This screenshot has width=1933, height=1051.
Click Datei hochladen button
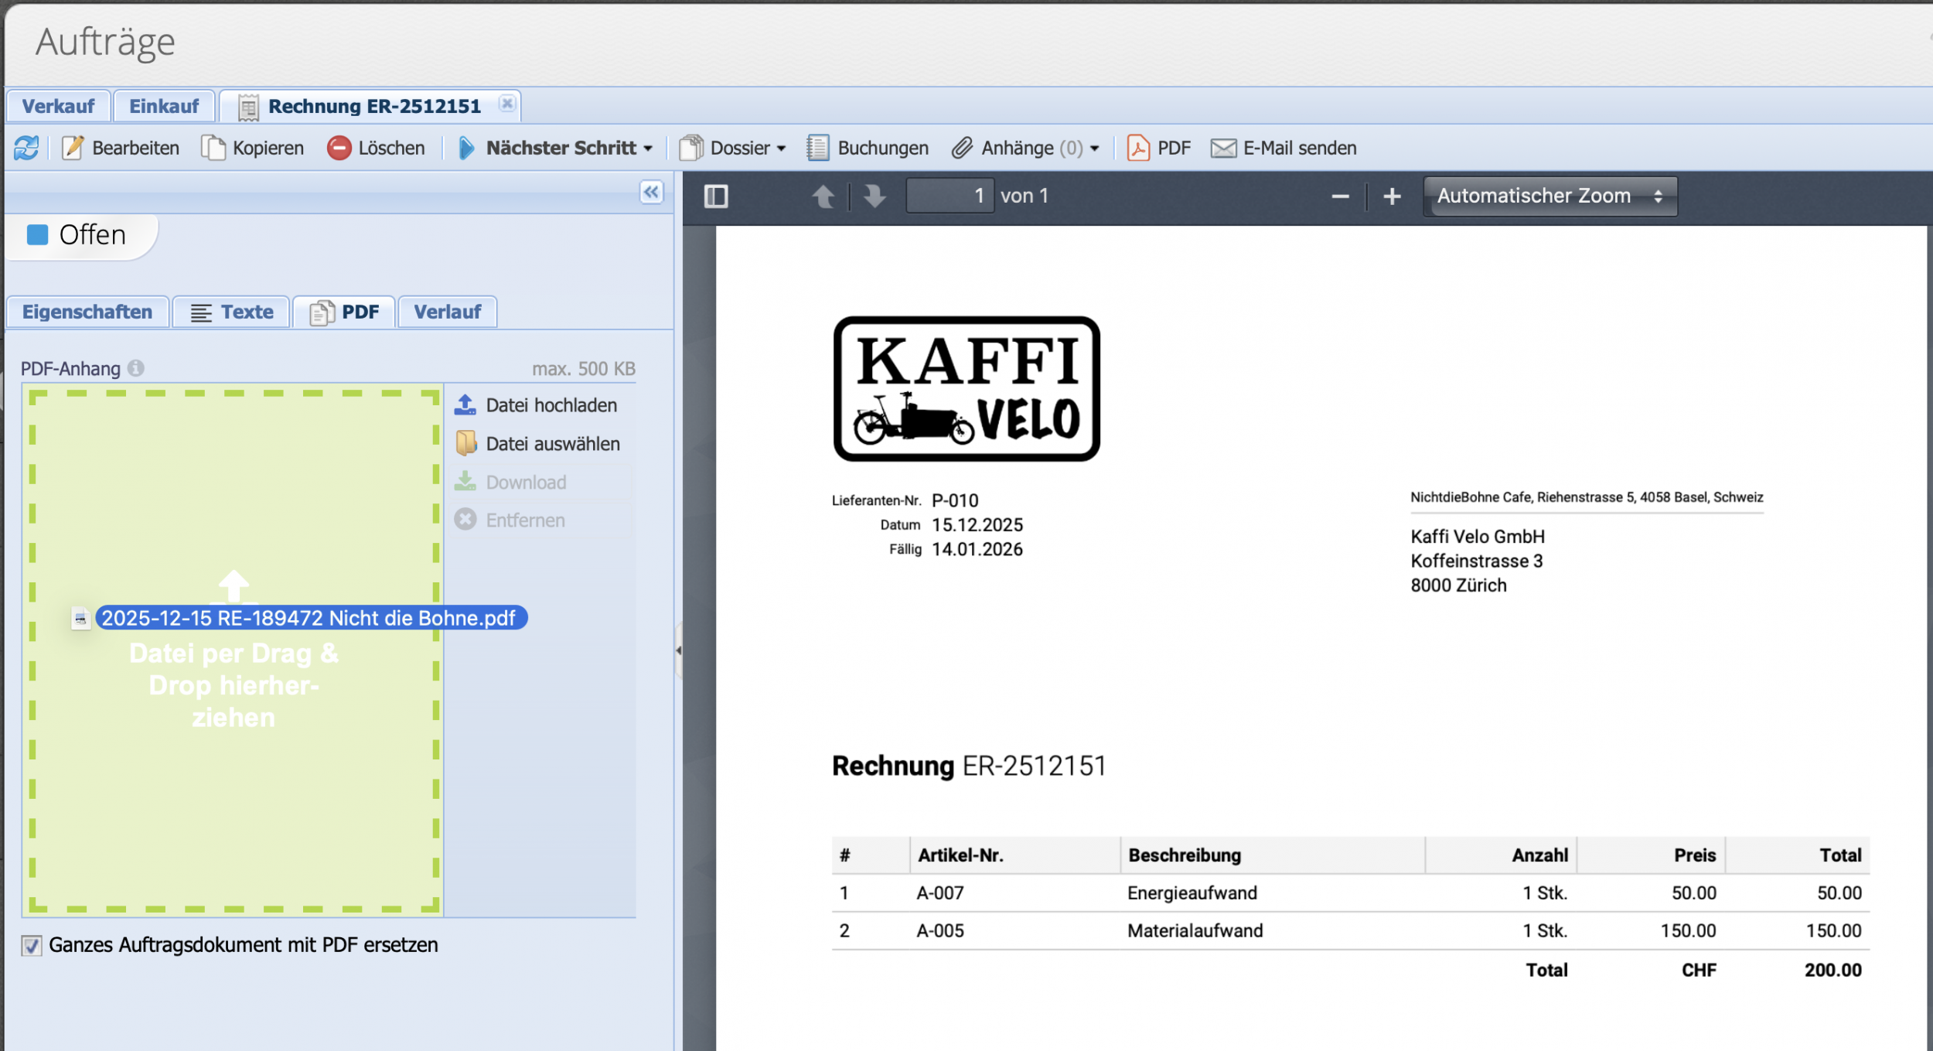[x=551, y=405]
